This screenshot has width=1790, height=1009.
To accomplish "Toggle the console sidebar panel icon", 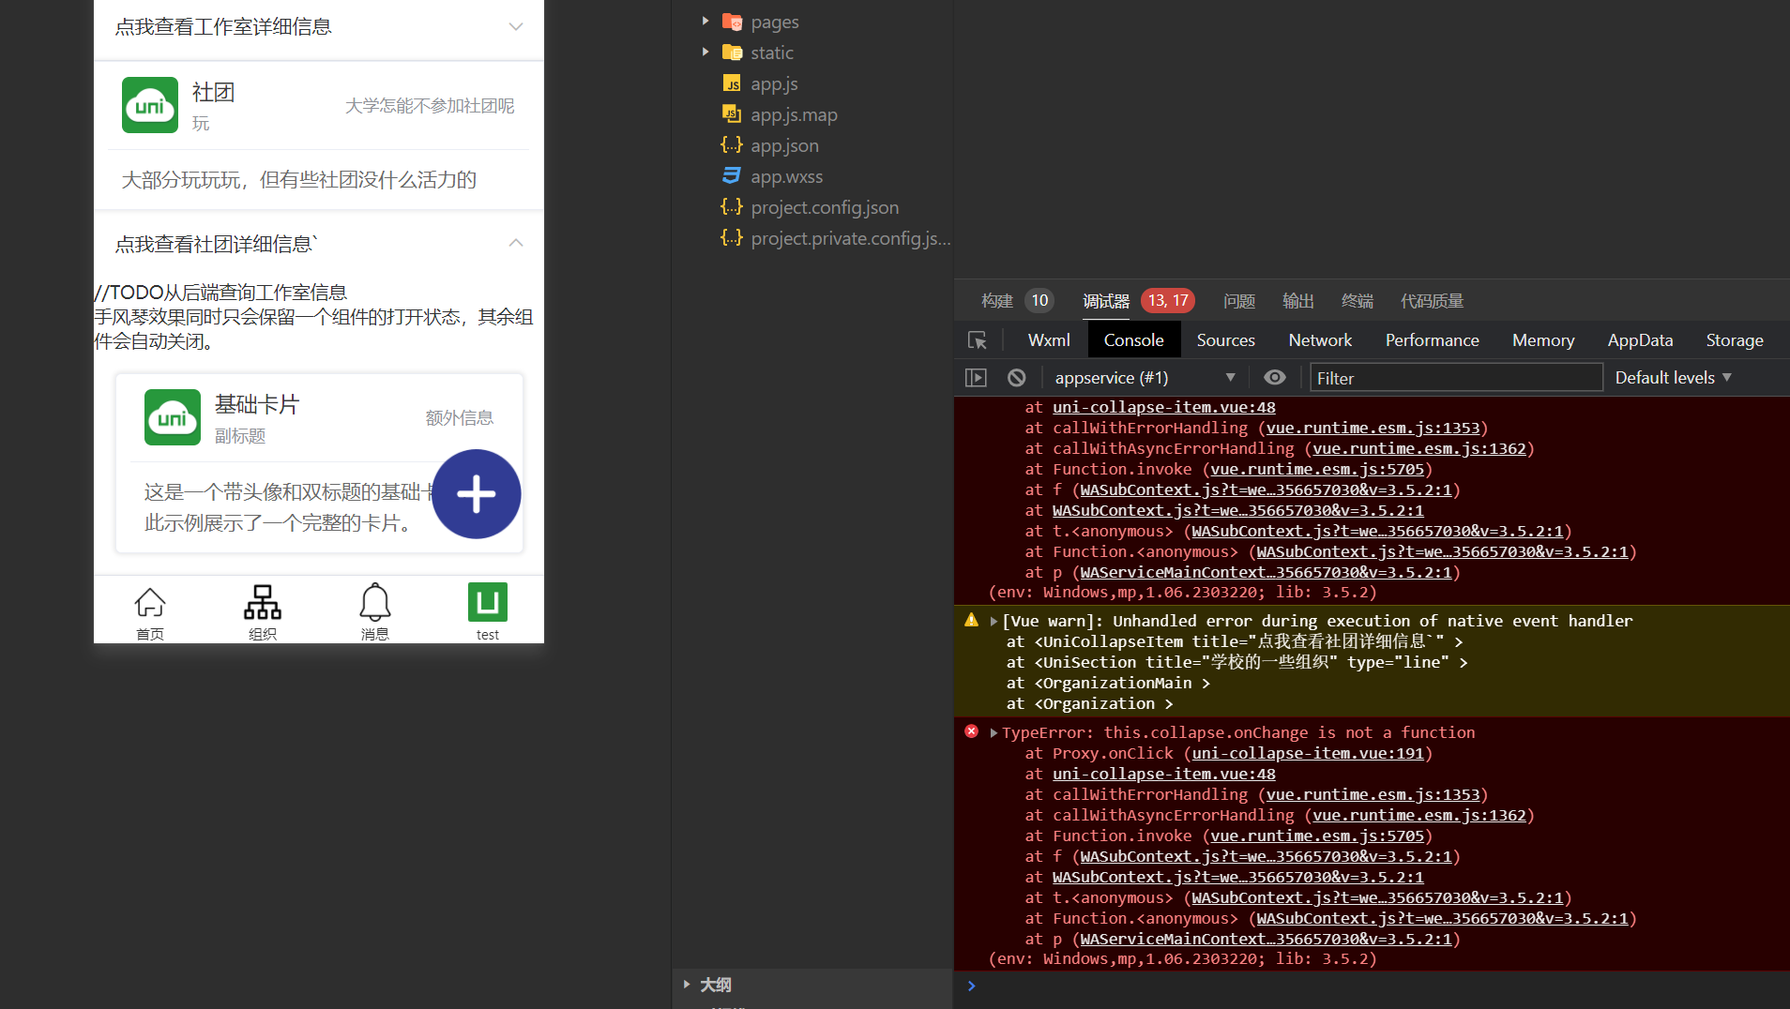I will tap(976, 378).
